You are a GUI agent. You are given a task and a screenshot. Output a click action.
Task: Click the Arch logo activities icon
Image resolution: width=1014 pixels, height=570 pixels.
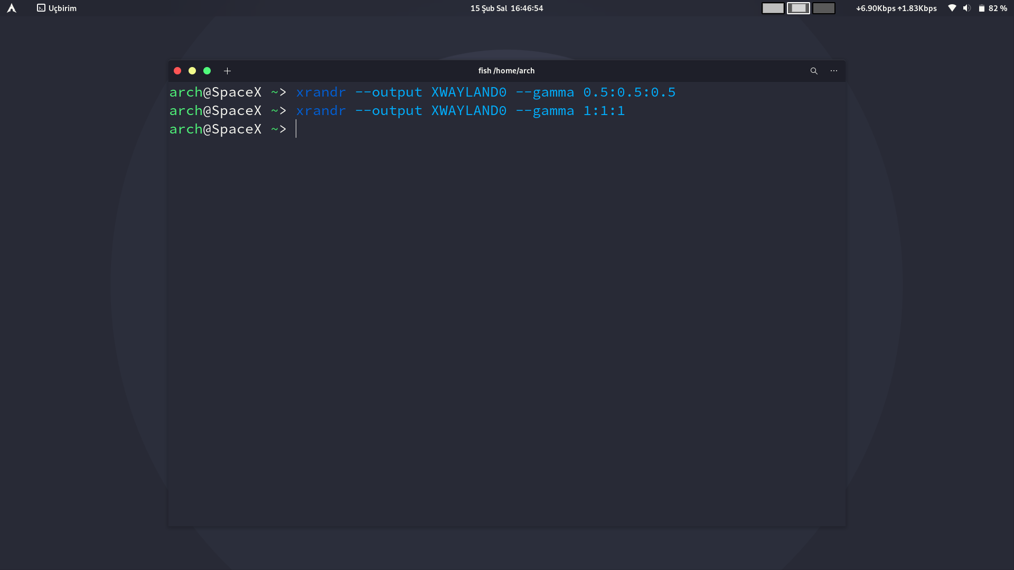pos(12,8)
